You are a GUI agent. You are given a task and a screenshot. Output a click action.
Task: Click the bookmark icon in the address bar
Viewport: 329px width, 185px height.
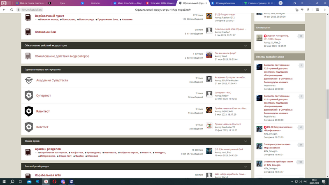tap(308, 9)
